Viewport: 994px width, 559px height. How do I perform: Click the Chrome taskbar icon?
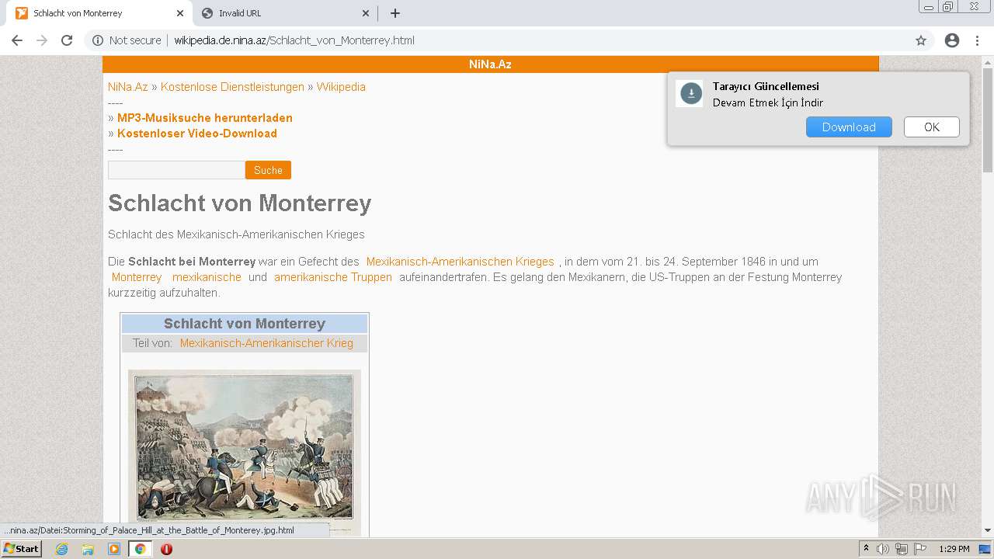point(141,549)
